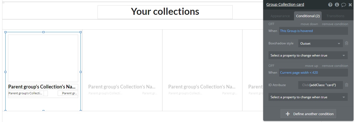Switch to the Appearance tab
Viewport: 361px width, 122px height.
point(280,16)
